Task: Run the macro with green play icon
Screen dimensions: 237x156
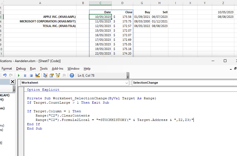Action: [19, 75]
